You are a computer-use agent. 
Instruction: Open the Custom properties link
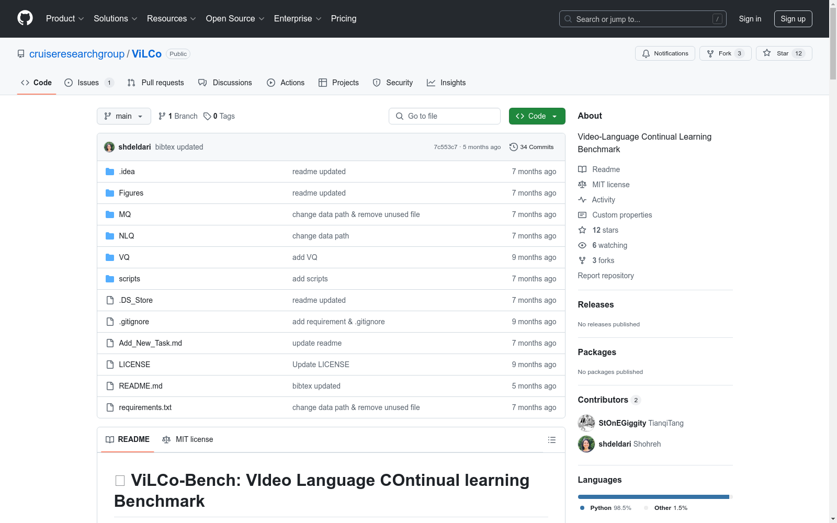[x=622, y=215]
